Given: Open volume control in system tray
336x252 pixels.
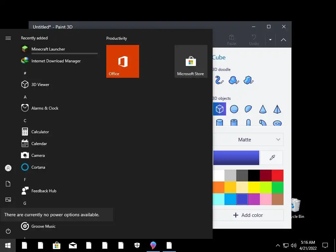Looking at the screenshot, I should (x=294, y=245).
